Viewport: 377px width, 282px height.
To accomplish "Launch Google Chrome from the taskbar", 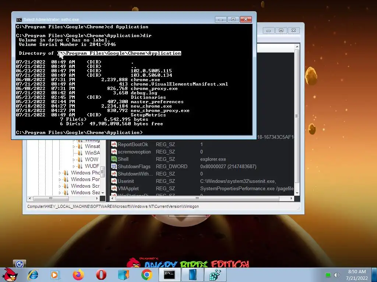I will [x=147, y=275].
